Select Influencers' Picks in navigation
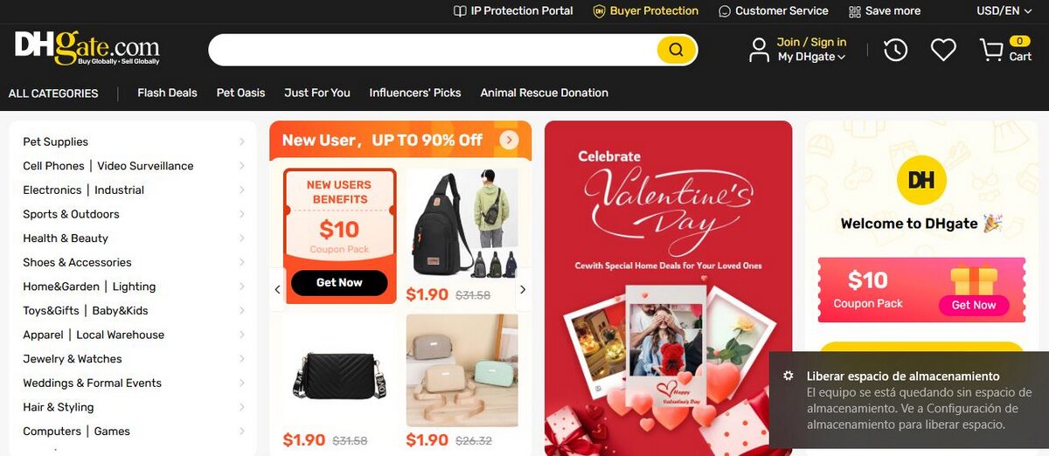 pyautogui.click(x=415, y=93)
